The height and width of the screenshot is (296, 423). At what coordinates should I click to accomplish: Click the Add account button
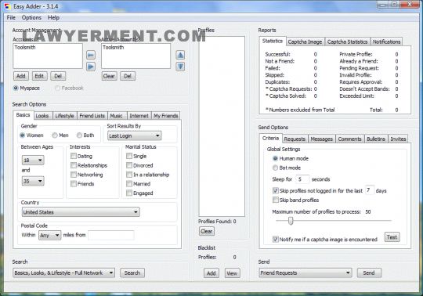[21, 76]
